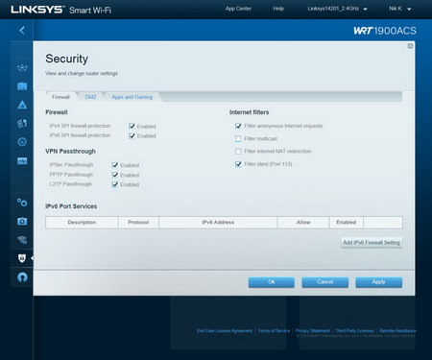Click the Security dialog title
432x360 pixels.
pyautogui.click(x=66, y=59)
